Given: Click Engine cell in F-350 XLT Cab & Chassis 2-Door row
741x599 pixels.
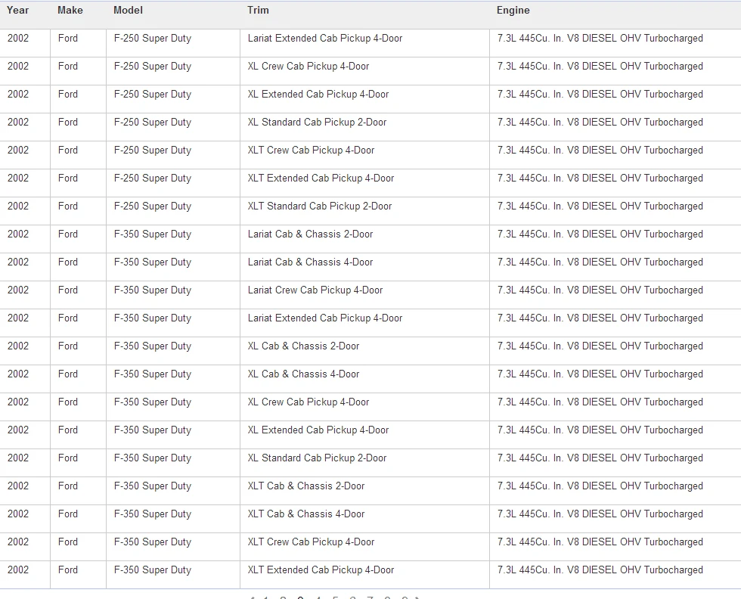Looking at the screenshot, I should point(600,486).
